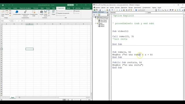Viewport: 185px width, 104px height.
Task: Click the Compartir button in Excel
Action: (87, 8)
